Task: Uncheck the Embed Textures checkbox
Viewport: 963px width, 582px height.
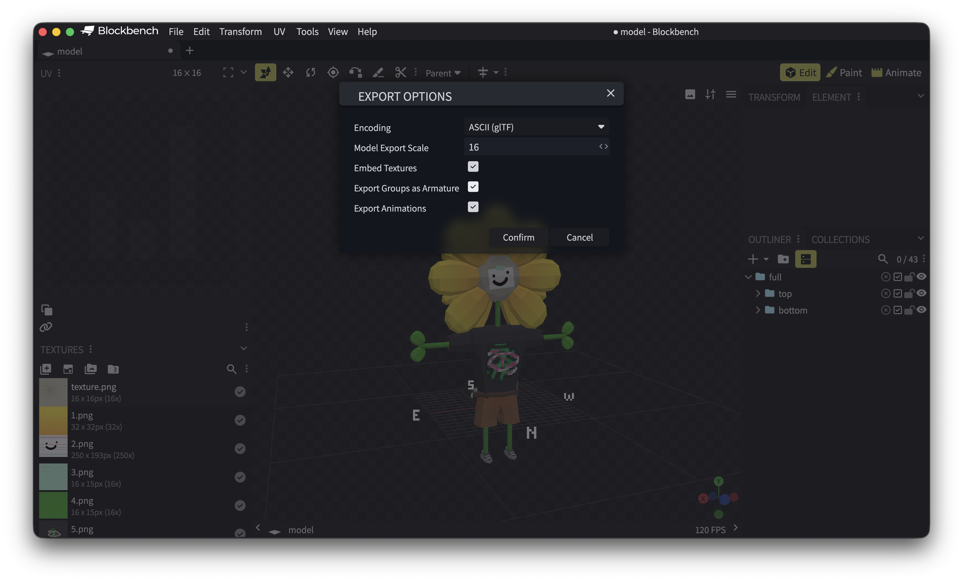Action: pos(473,167)
